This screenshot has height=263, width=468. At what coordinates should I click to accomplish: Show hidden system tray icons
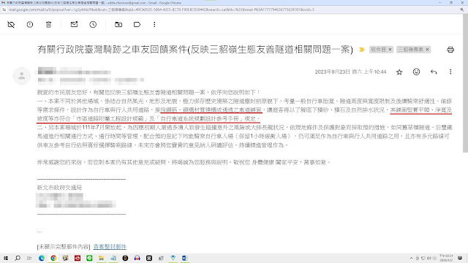pyautogui.click(x=411, y=258)
